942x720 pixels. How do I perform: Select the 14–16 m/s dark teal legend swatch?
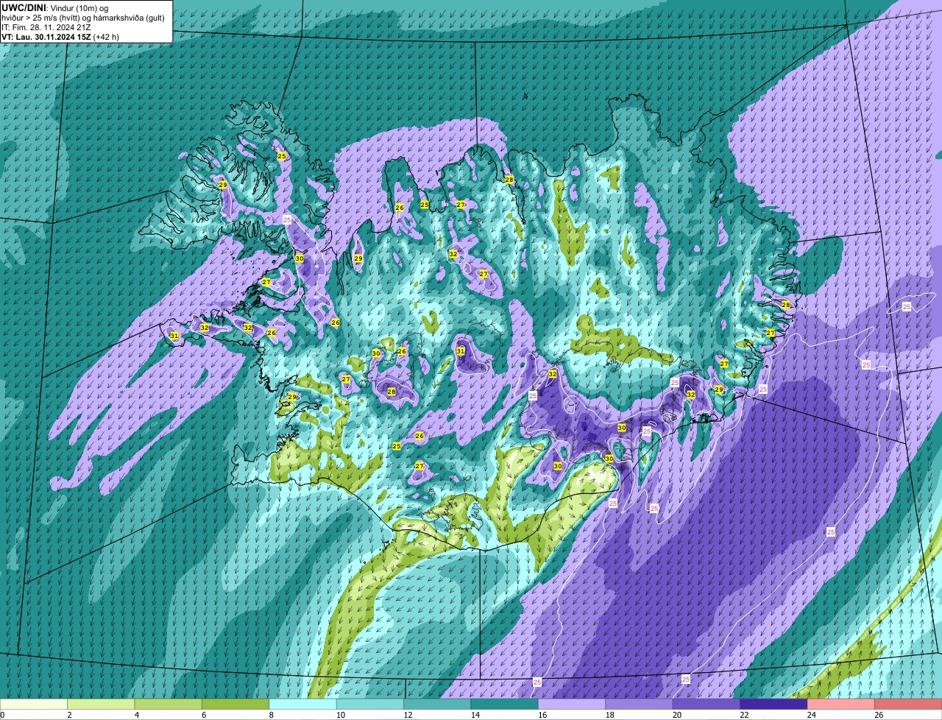coord(505,705)
